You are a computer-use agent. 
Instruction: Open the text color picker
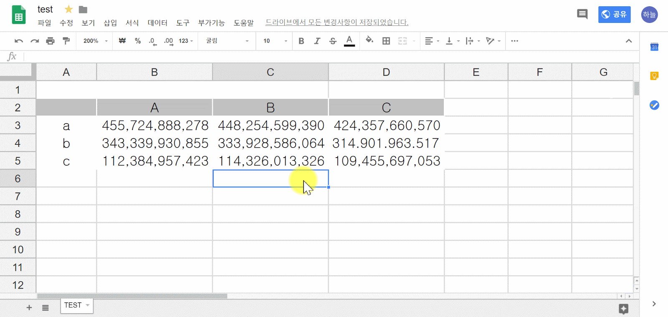349,41
